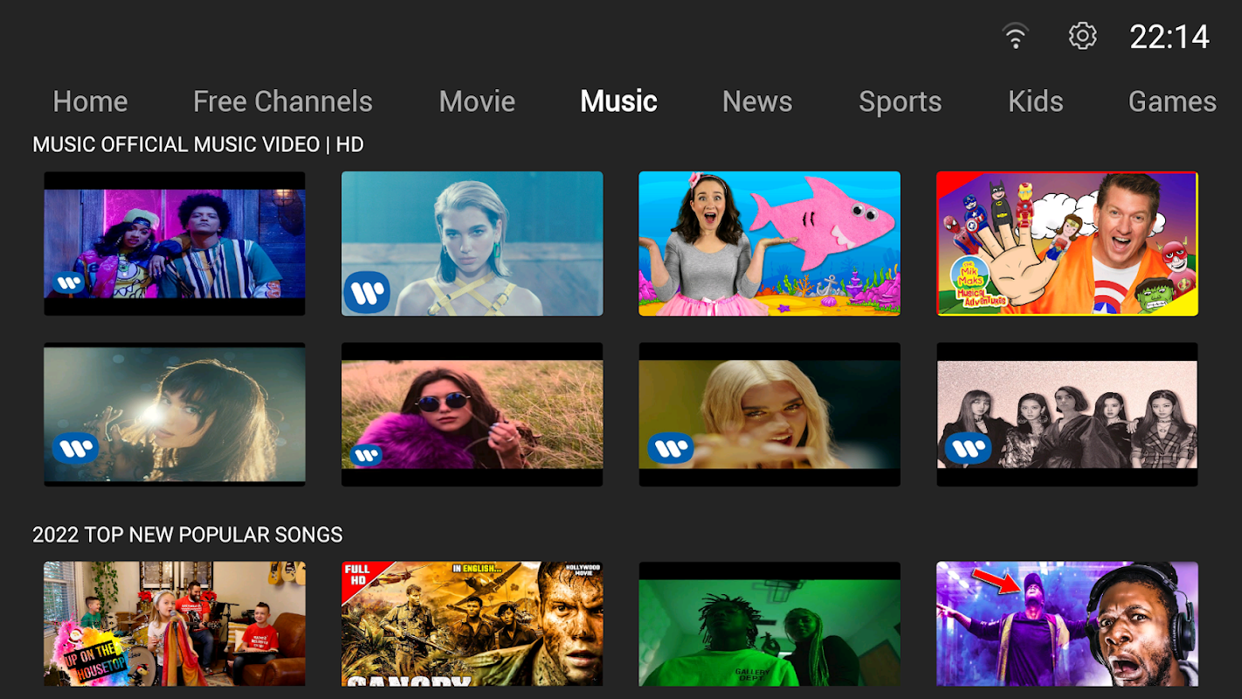Image resolution: width=1242 pixels, height=699 pixels.
Task: Open the reaction video with red arrow
Action: tap(1067, 624)
